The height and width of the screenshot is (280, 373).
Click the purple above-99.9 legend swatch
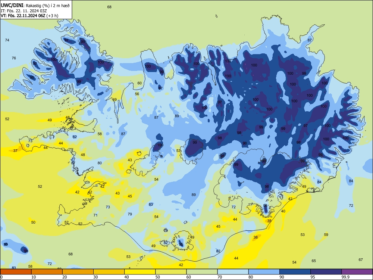tap(357, 272)
